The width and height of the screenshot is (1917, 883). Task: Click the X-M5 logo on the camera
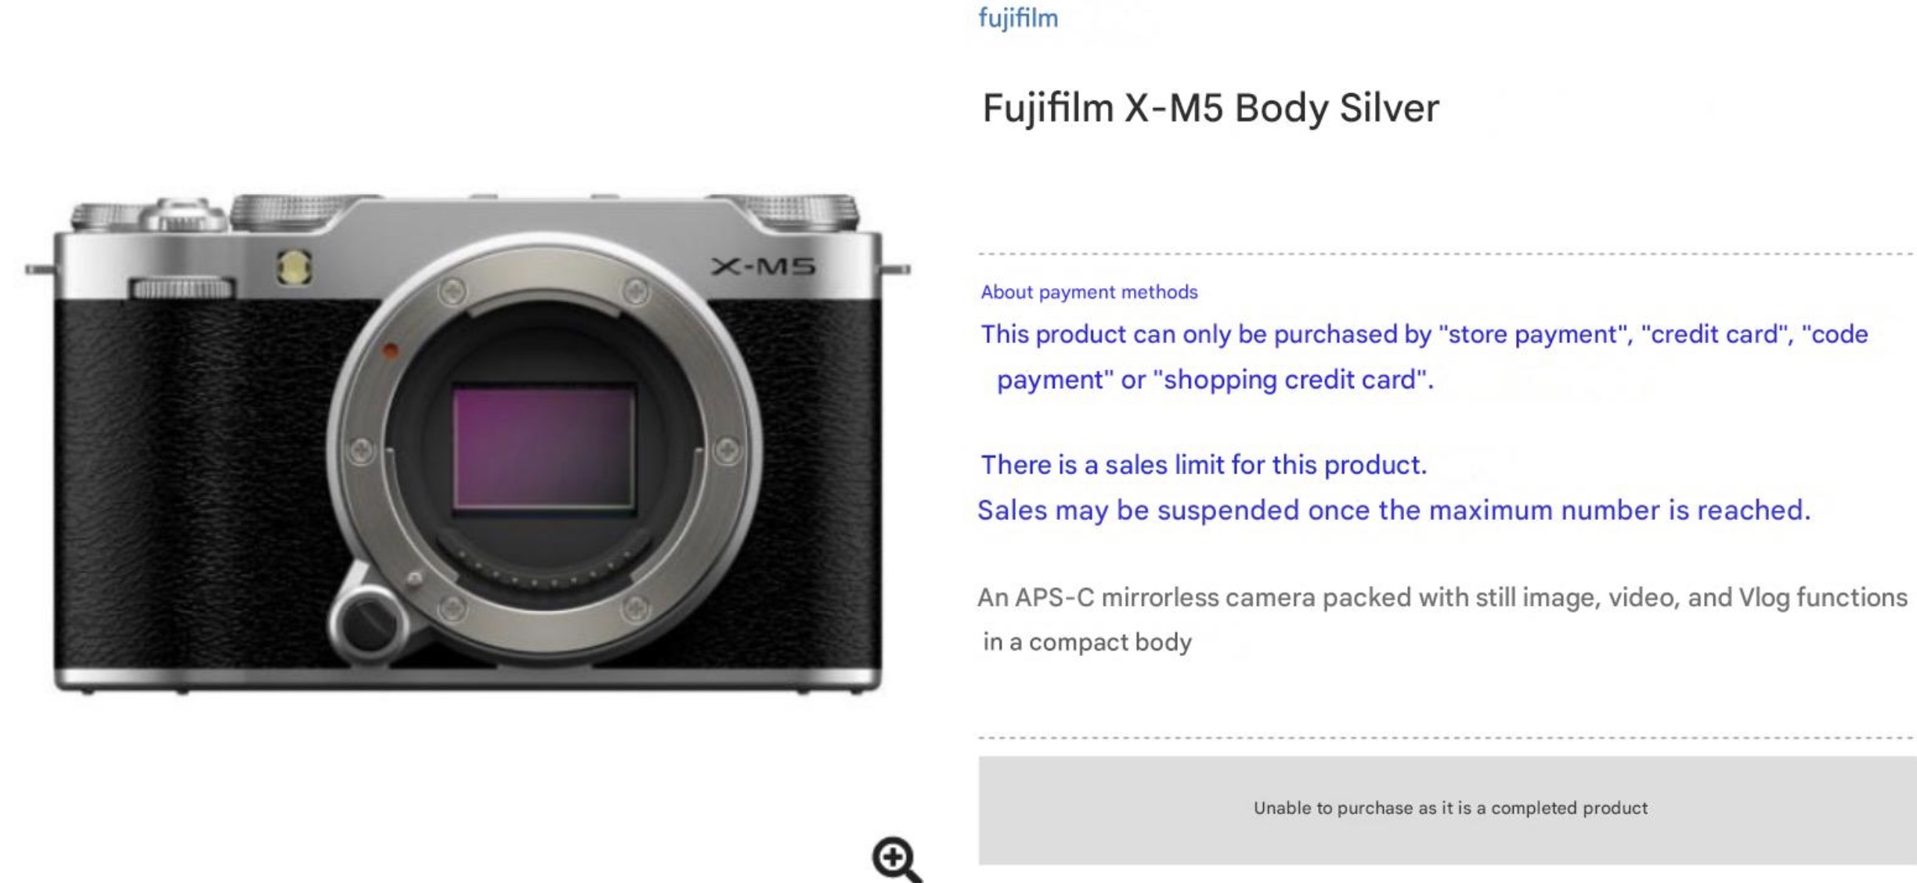(x=763, y=267)
